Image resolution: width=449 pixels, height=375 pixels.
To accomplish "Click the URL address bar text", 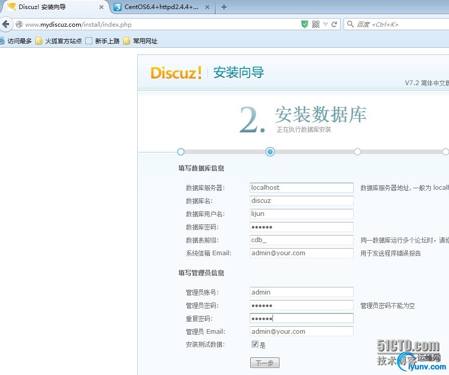I will (78, 25).
